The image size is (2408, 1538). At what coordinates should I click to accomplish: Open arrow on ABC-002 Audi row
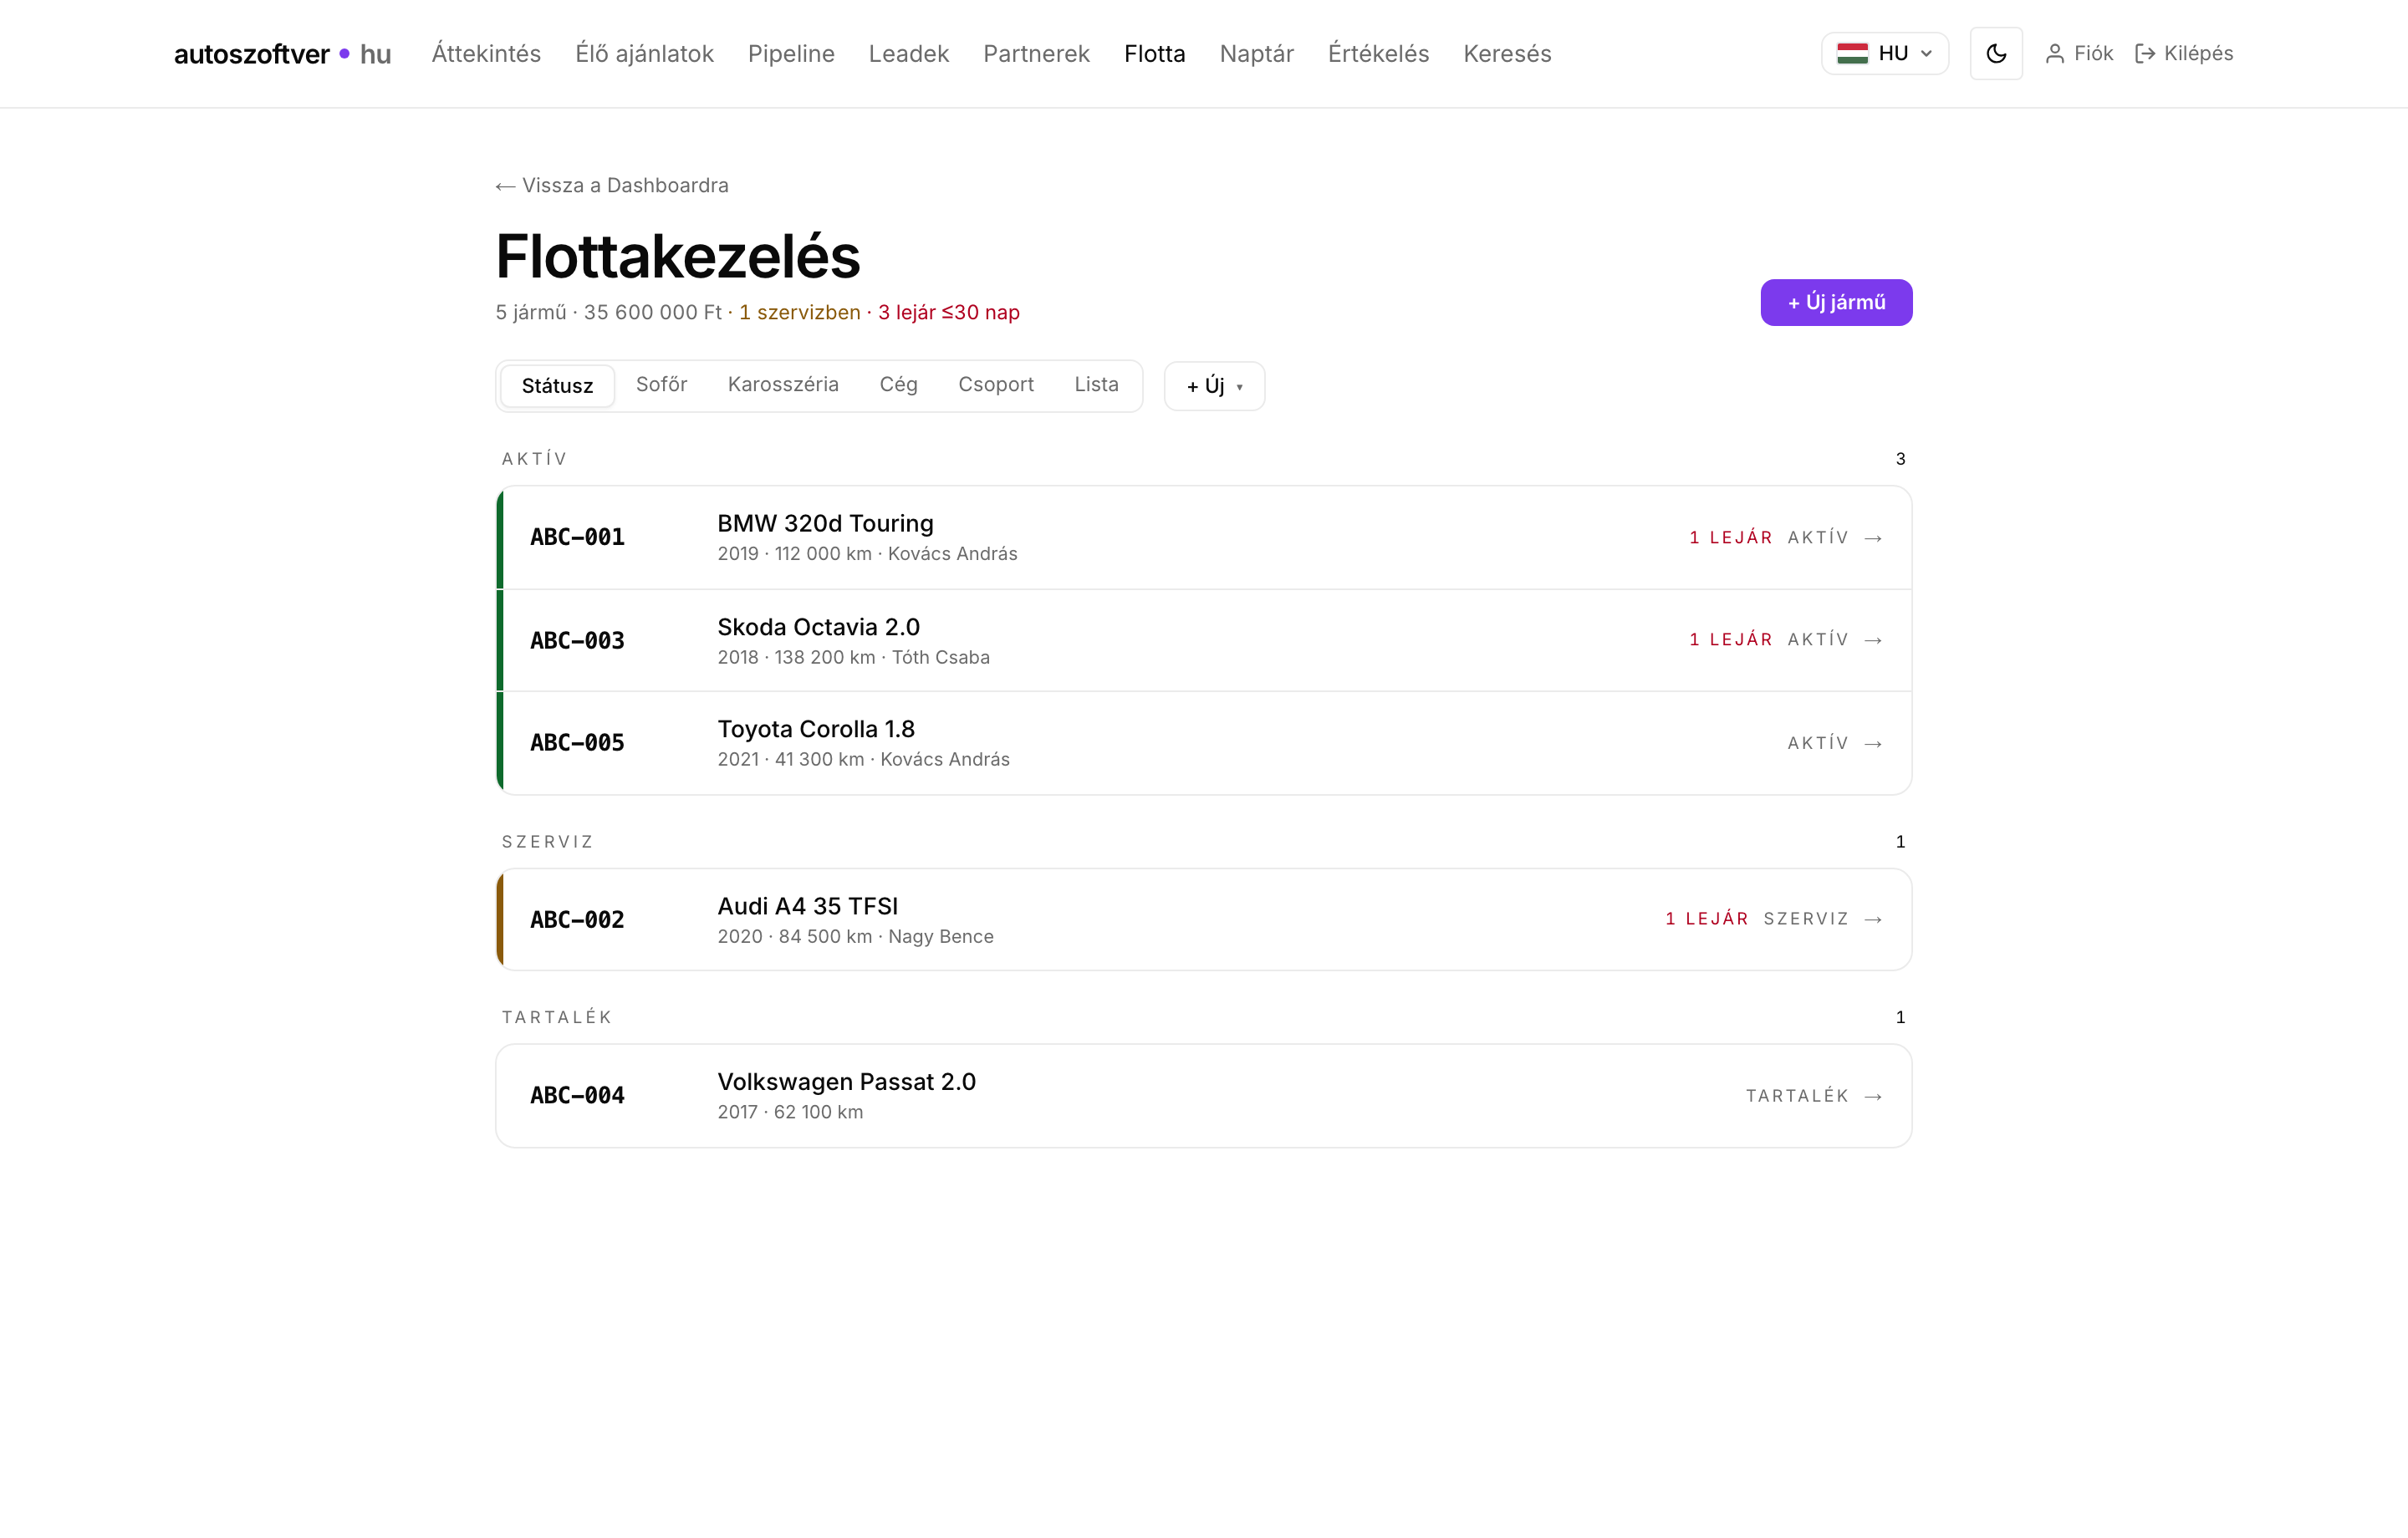pos(1873,919)
